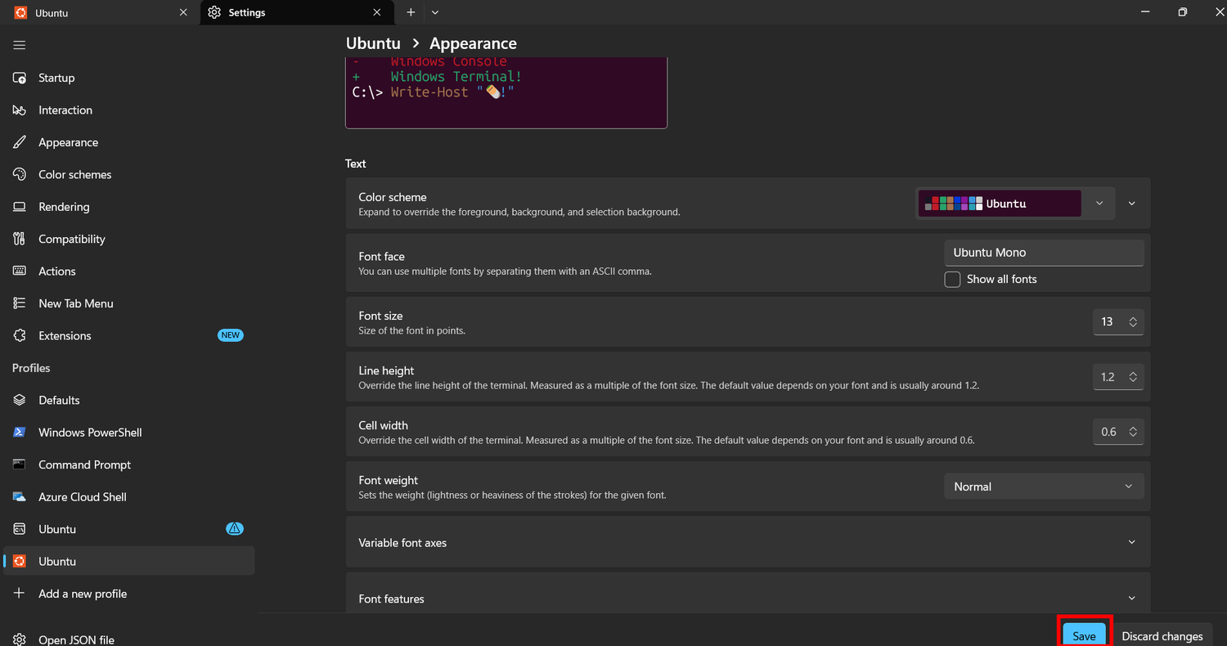Click the Font face text field
Screen dimensions: 1227x646
[x=1044, y=253]
